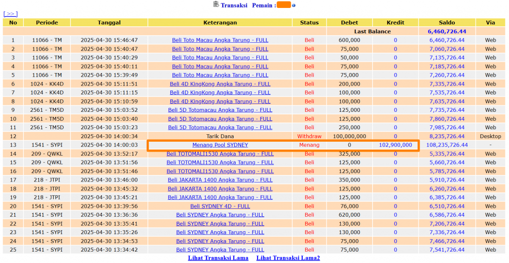Open Beli JAKARTA 1400 link in row 18
Viewport: 509px width, 263px height.
220,188
